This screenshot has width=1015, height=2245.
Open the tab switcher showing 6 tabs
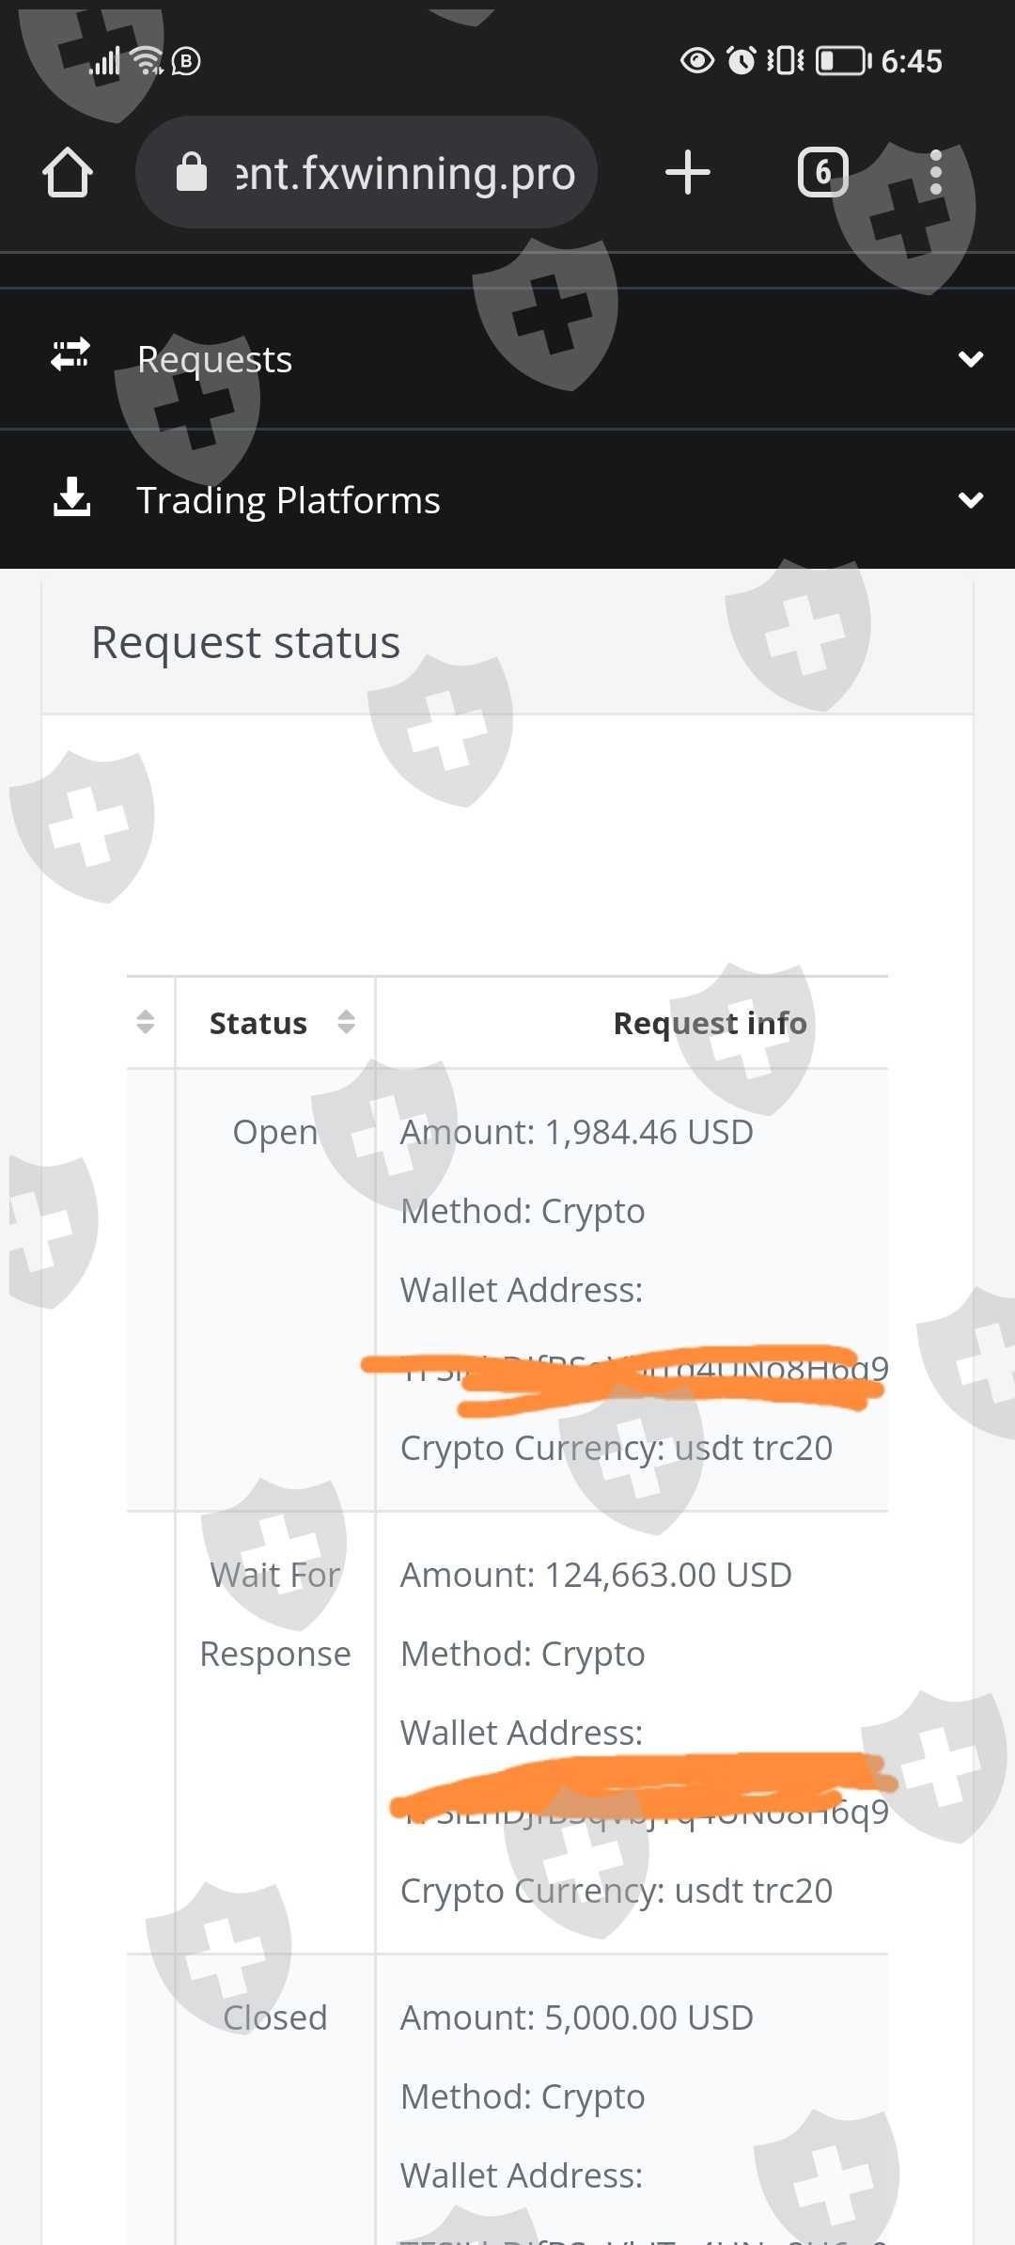pyautogui.click(x=822, y=173)
